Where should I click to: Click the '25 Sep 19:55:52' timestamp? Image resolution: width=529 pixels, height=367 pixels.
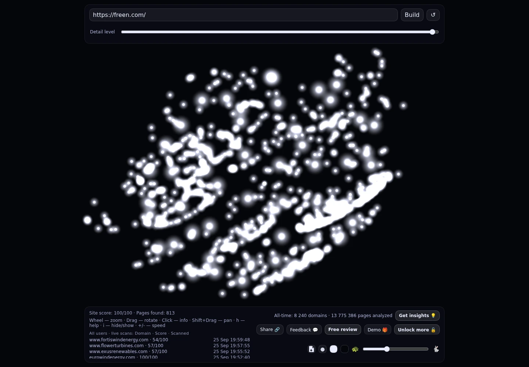pos(231,352)
